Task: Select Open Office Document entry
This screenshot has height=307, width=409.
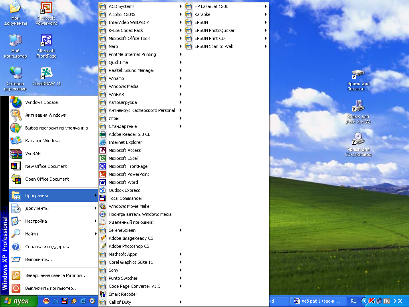Action: [54, 179]
